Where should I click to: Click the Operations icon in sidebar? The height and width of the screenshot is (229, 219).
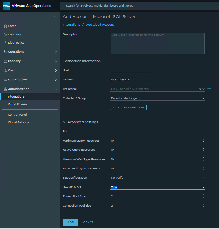pyautogui.click(x=5, y=52)
